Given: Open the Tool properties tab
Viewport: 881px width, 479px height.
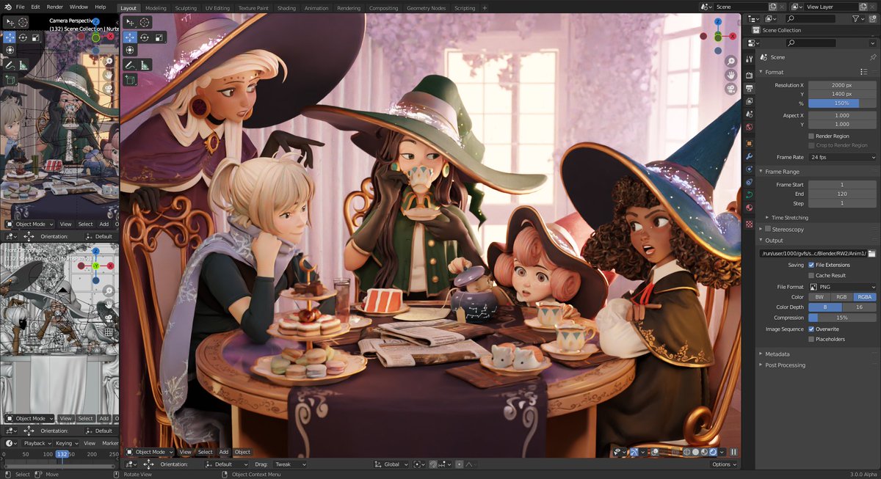Looking at the screenshot, I should point(749,59).
